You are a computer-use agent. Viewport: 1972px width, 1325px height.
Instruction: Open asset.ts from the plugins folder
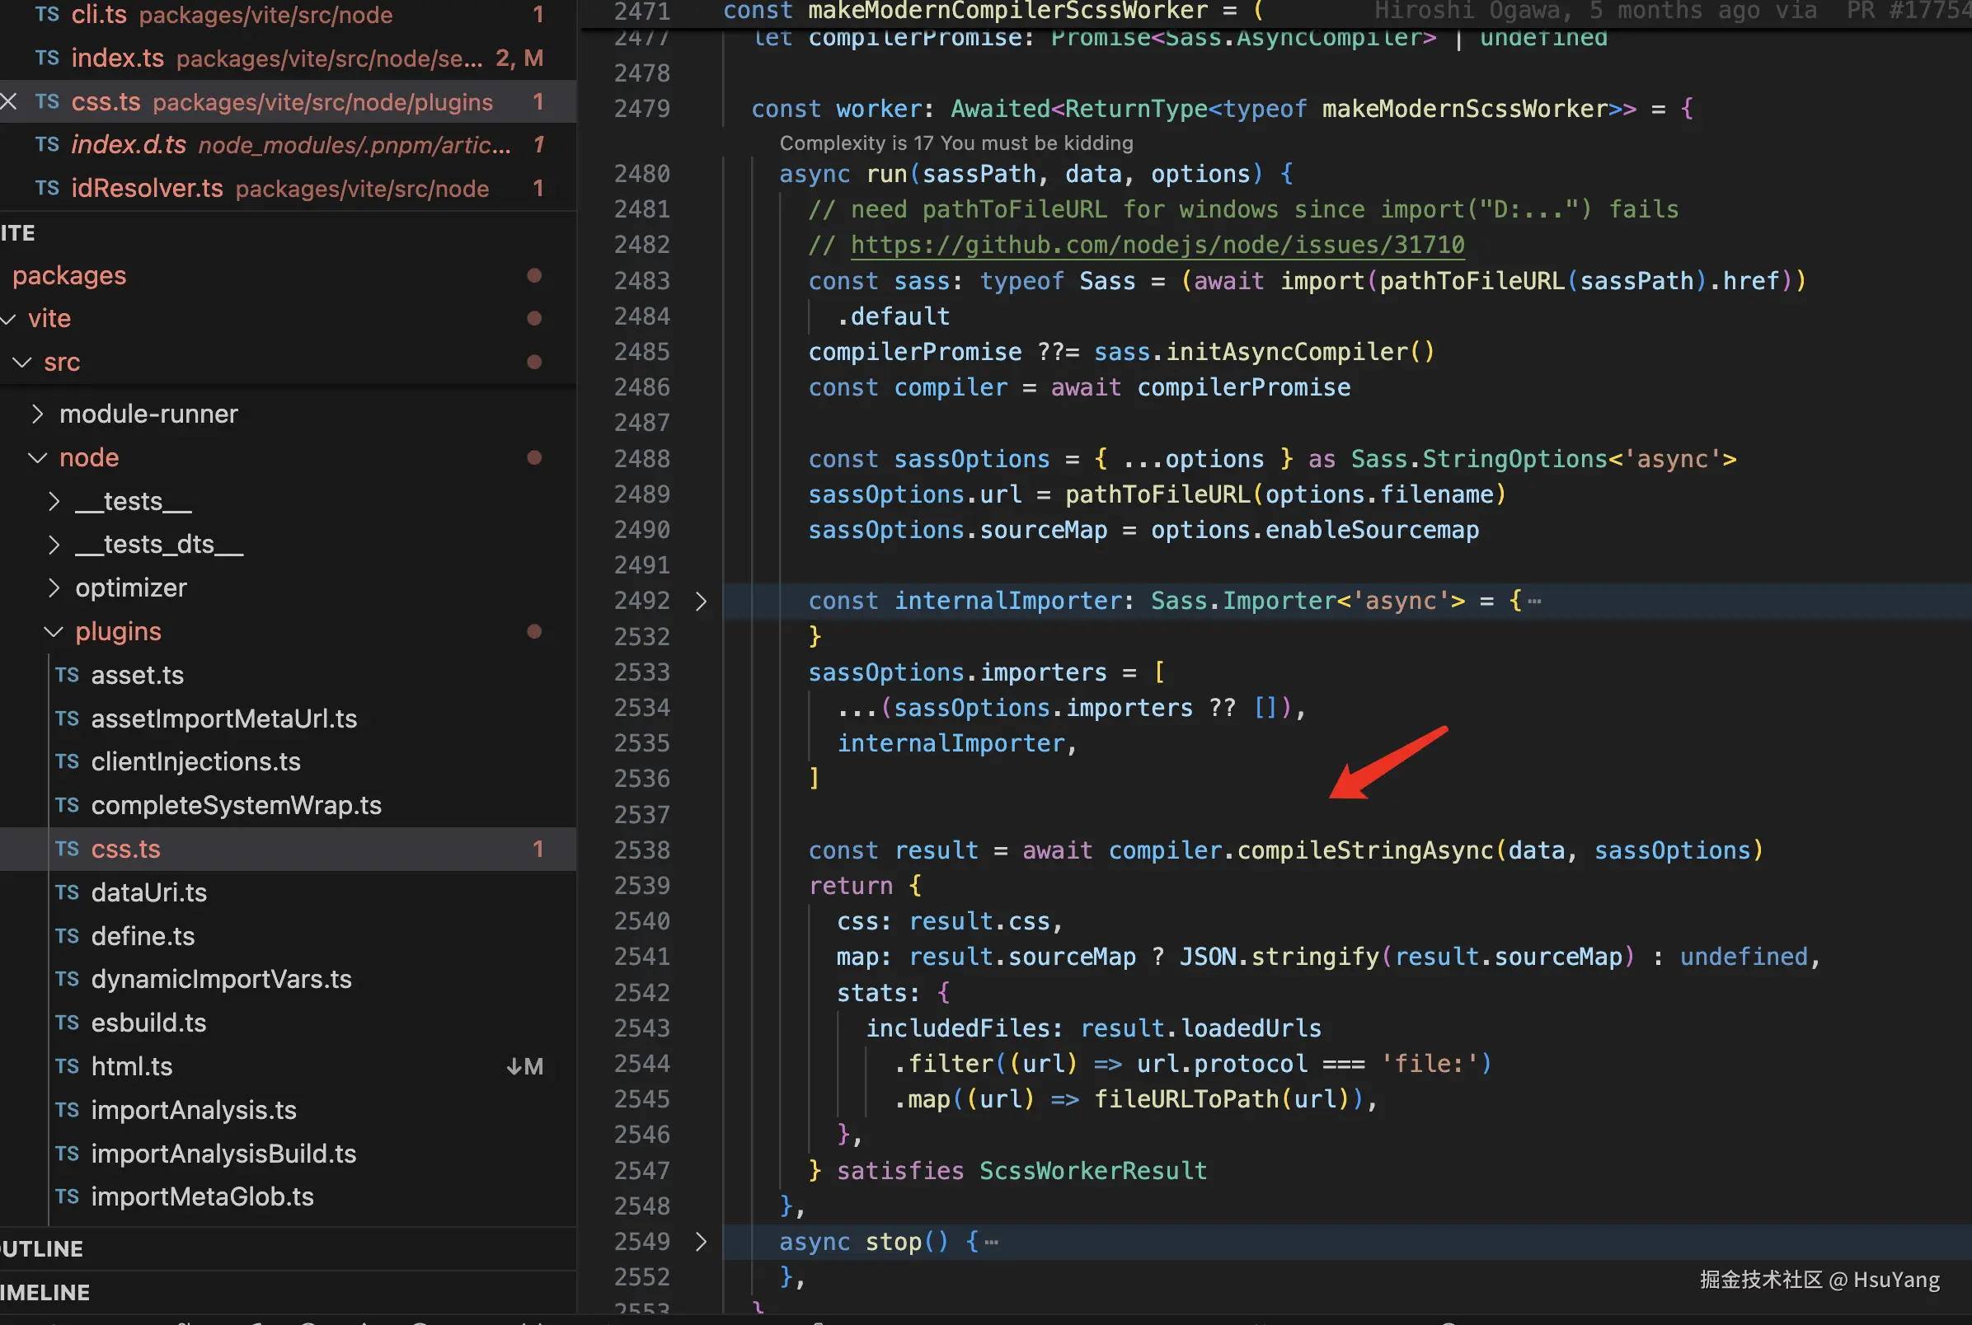[x=137, y=675]
